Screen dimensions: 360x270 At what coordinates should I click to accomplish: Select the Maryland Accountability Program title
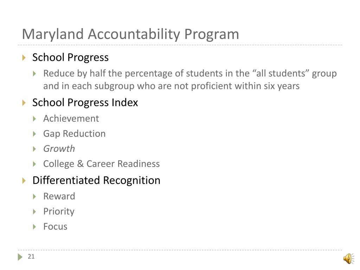(x=130, y=34)
